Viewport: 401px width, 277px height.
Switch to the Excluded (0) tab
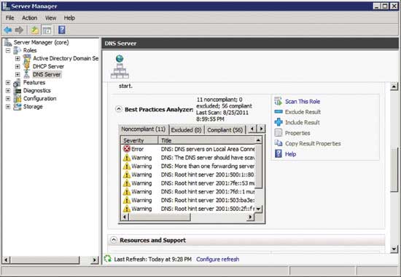[x=186, y=130]
